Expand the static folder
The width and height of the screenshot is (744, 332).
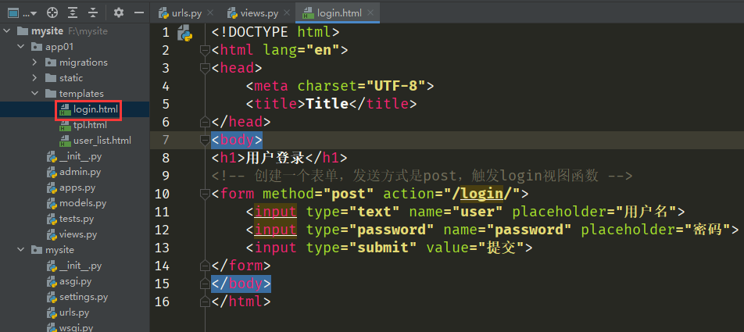click(x=35, y=78)
